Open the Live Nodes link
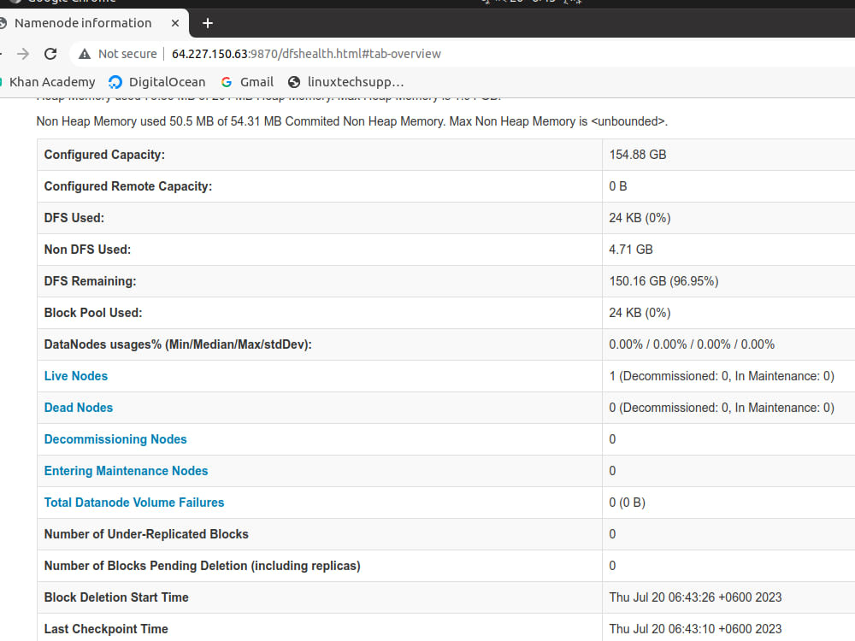Image resolution: width=855 pixels, height=641 pixels. (76, 376)
